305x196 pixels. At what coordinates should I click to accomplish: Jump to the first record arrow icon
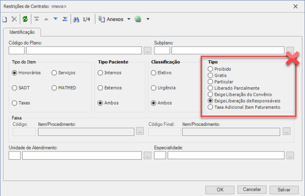coord(36,19)
